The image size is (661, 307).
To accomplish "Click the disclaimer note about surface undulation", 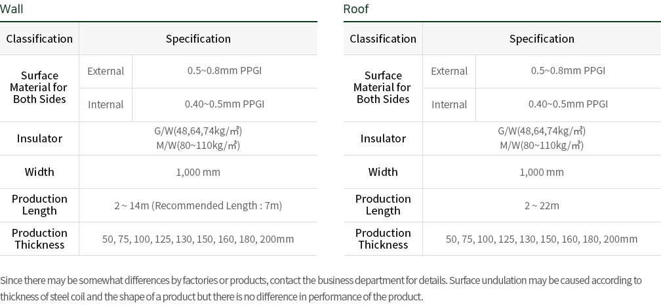I will [x=321, y=289].
